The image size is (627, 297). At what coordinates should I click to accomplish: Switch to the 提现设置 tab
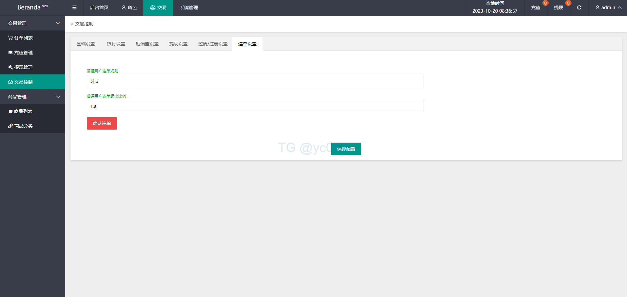[x=178, y=44]
